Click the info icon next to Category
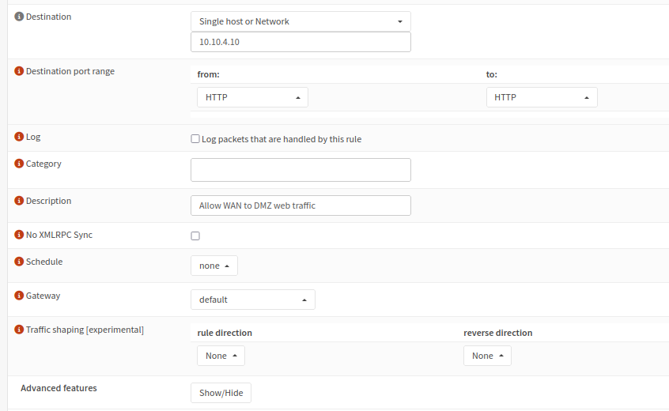Image resolution: width=669 pixels, height=411 pixels. pos(20,164)
